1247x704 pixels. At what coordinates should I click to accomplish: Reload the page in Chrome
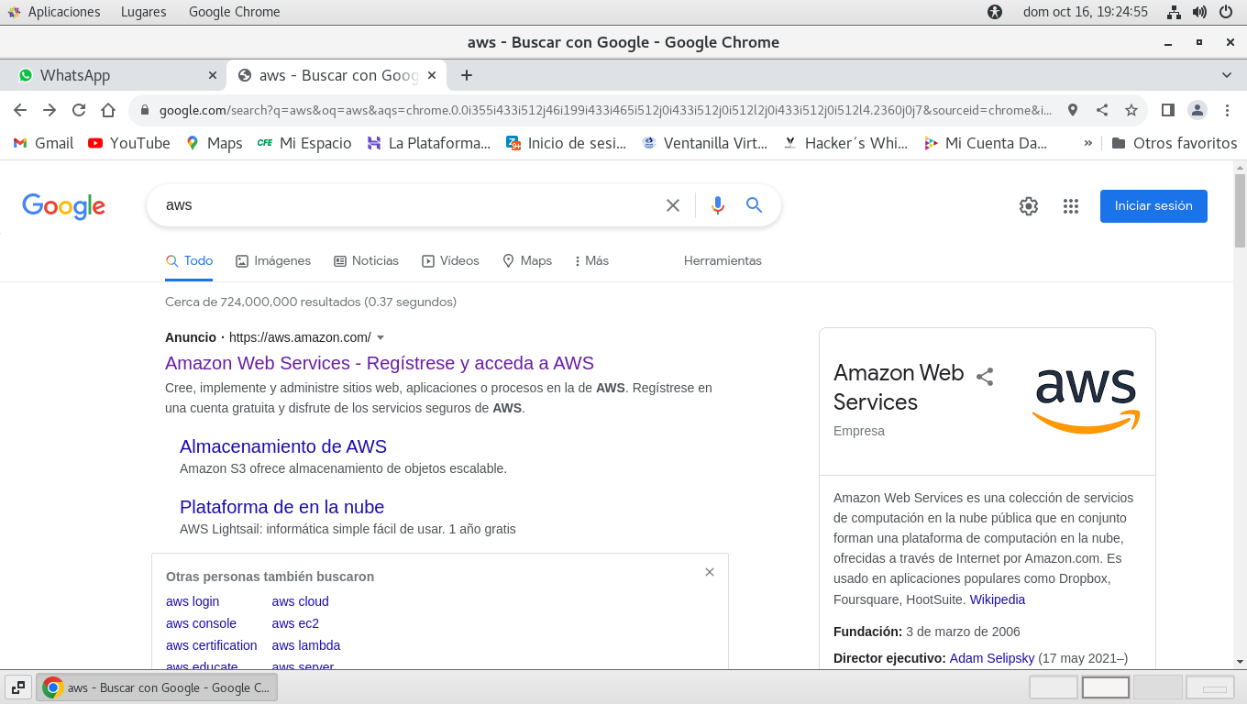(x=79, y=110)
